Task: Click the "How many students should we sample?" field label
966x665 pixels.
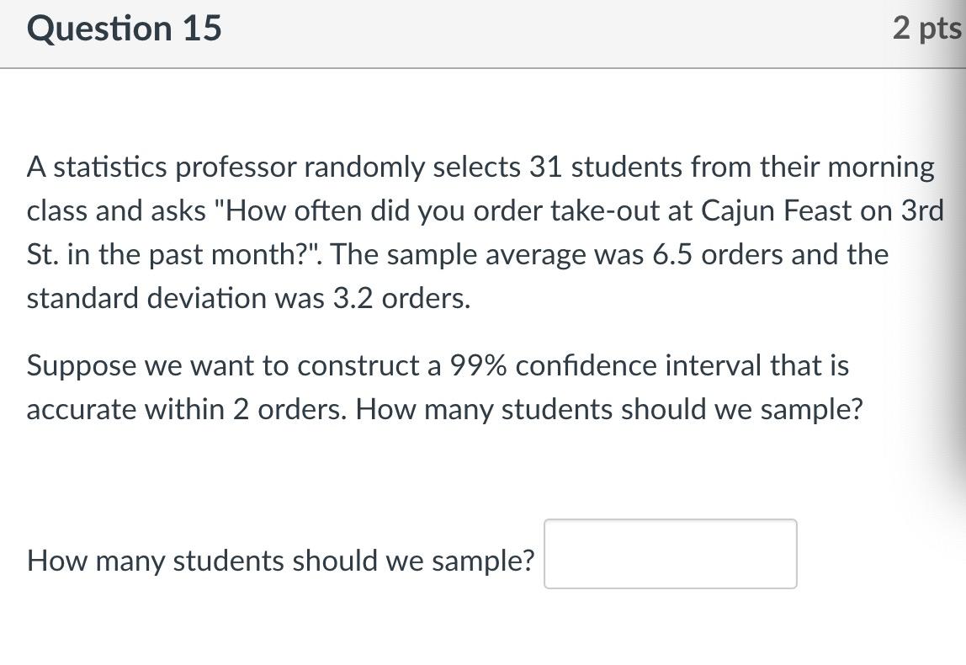Action: (280, 561)
